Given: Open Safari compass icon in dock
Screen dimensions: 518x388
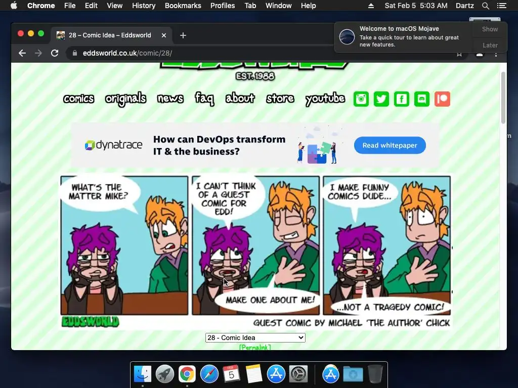Looking at the screenshot, I should (209, 374).
